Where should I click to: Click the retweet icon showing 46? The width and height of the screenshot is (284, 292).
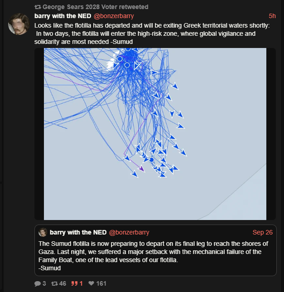(x=54, y=283)
